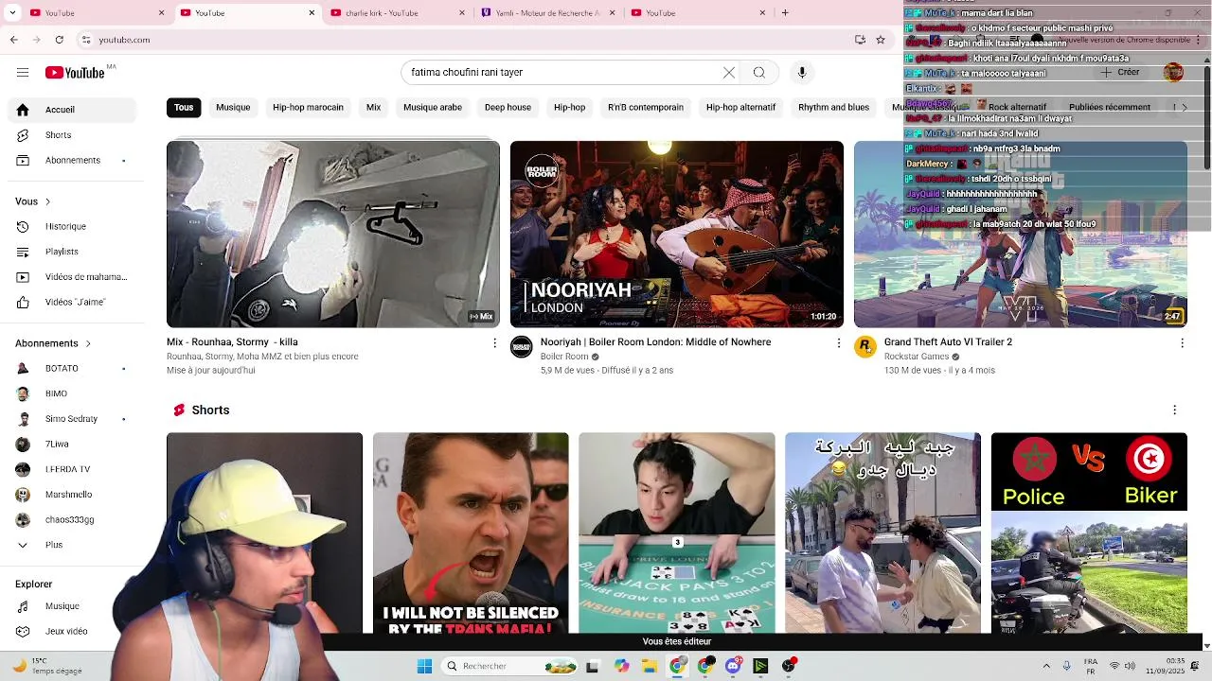This screenshot has height=681, width=1212.
Task: Start voice search with the microphone
Action: (802, 73)
